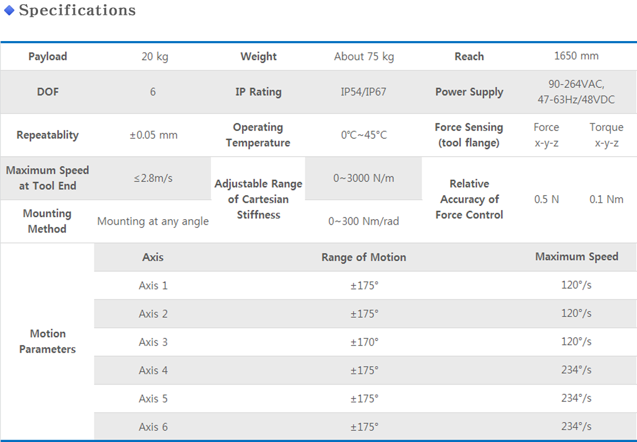The height and width of the screenshot is (442, 637).
Task: Select Axis 6 range of motion ±175°
Action: click(x=364, y=427)
